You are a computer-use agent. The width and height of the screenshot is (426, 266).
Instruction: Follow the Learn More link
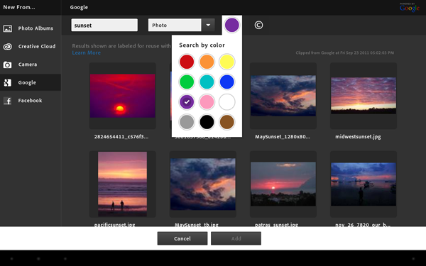(x=86, y=52)
